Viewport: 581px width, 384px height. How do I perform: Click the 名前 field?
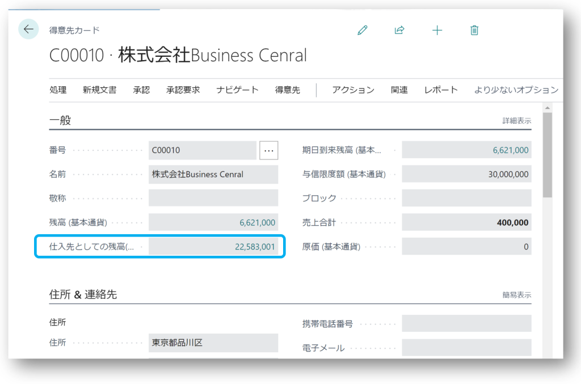(x=213, y=174)
